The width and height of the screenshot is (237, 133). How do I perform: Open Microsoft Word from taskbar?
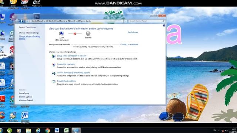[57, 130]
